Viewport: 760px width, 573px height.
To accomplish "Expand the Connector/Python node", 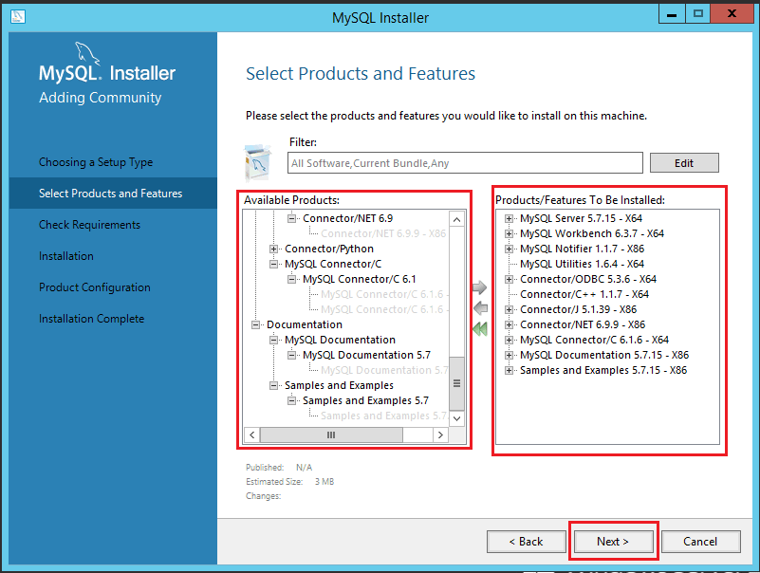I will pos(274,249).
